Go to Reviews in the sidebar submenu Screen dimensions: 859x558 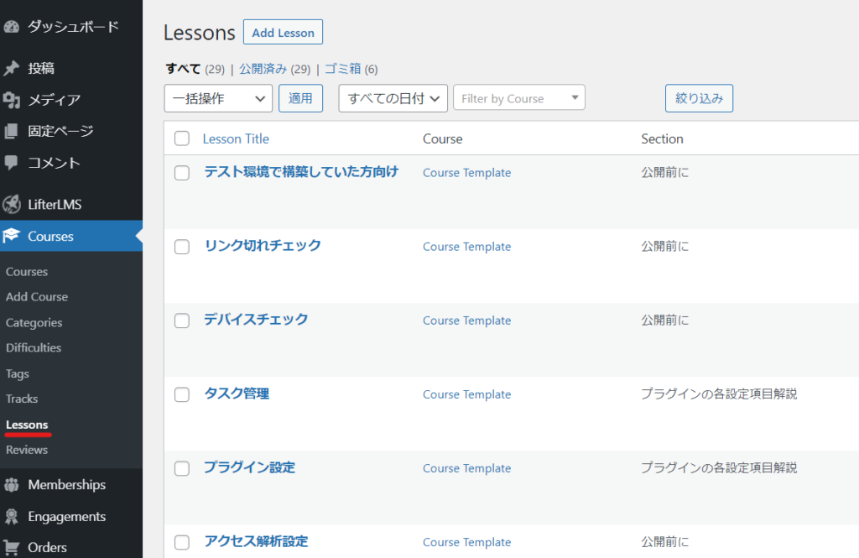click(x=27, y=450)
